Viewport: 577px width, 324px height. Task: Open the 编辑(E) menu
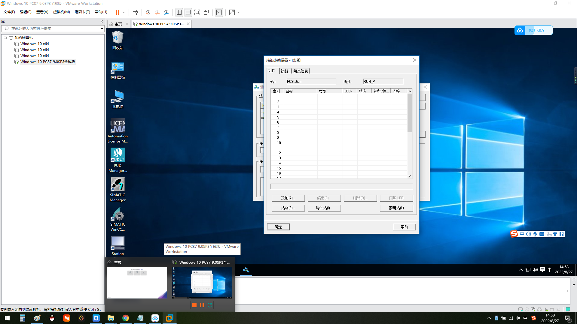pos(26,12)
